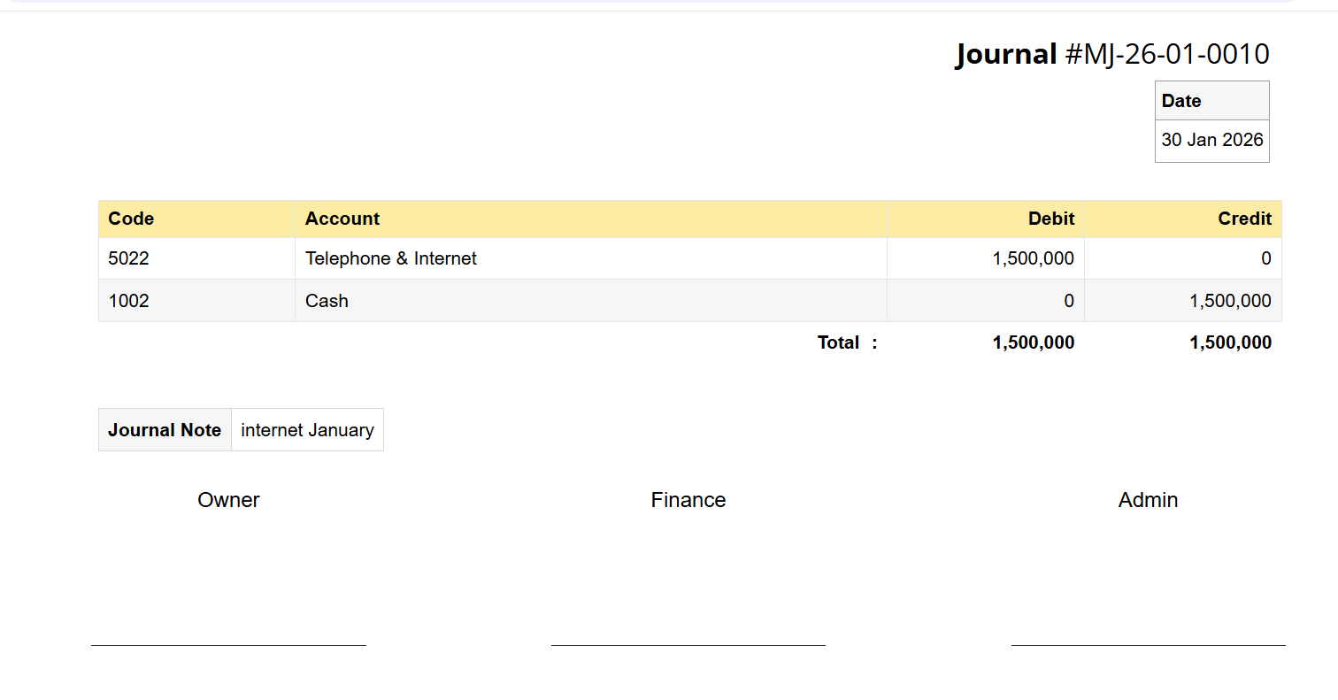
Task: Select the 'internet January' note text
Action: point(307,430)
